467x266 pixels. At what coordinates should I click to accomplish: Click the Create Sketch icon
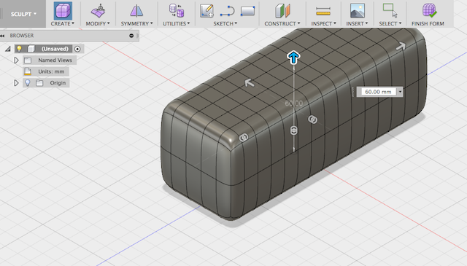point(207,11)
